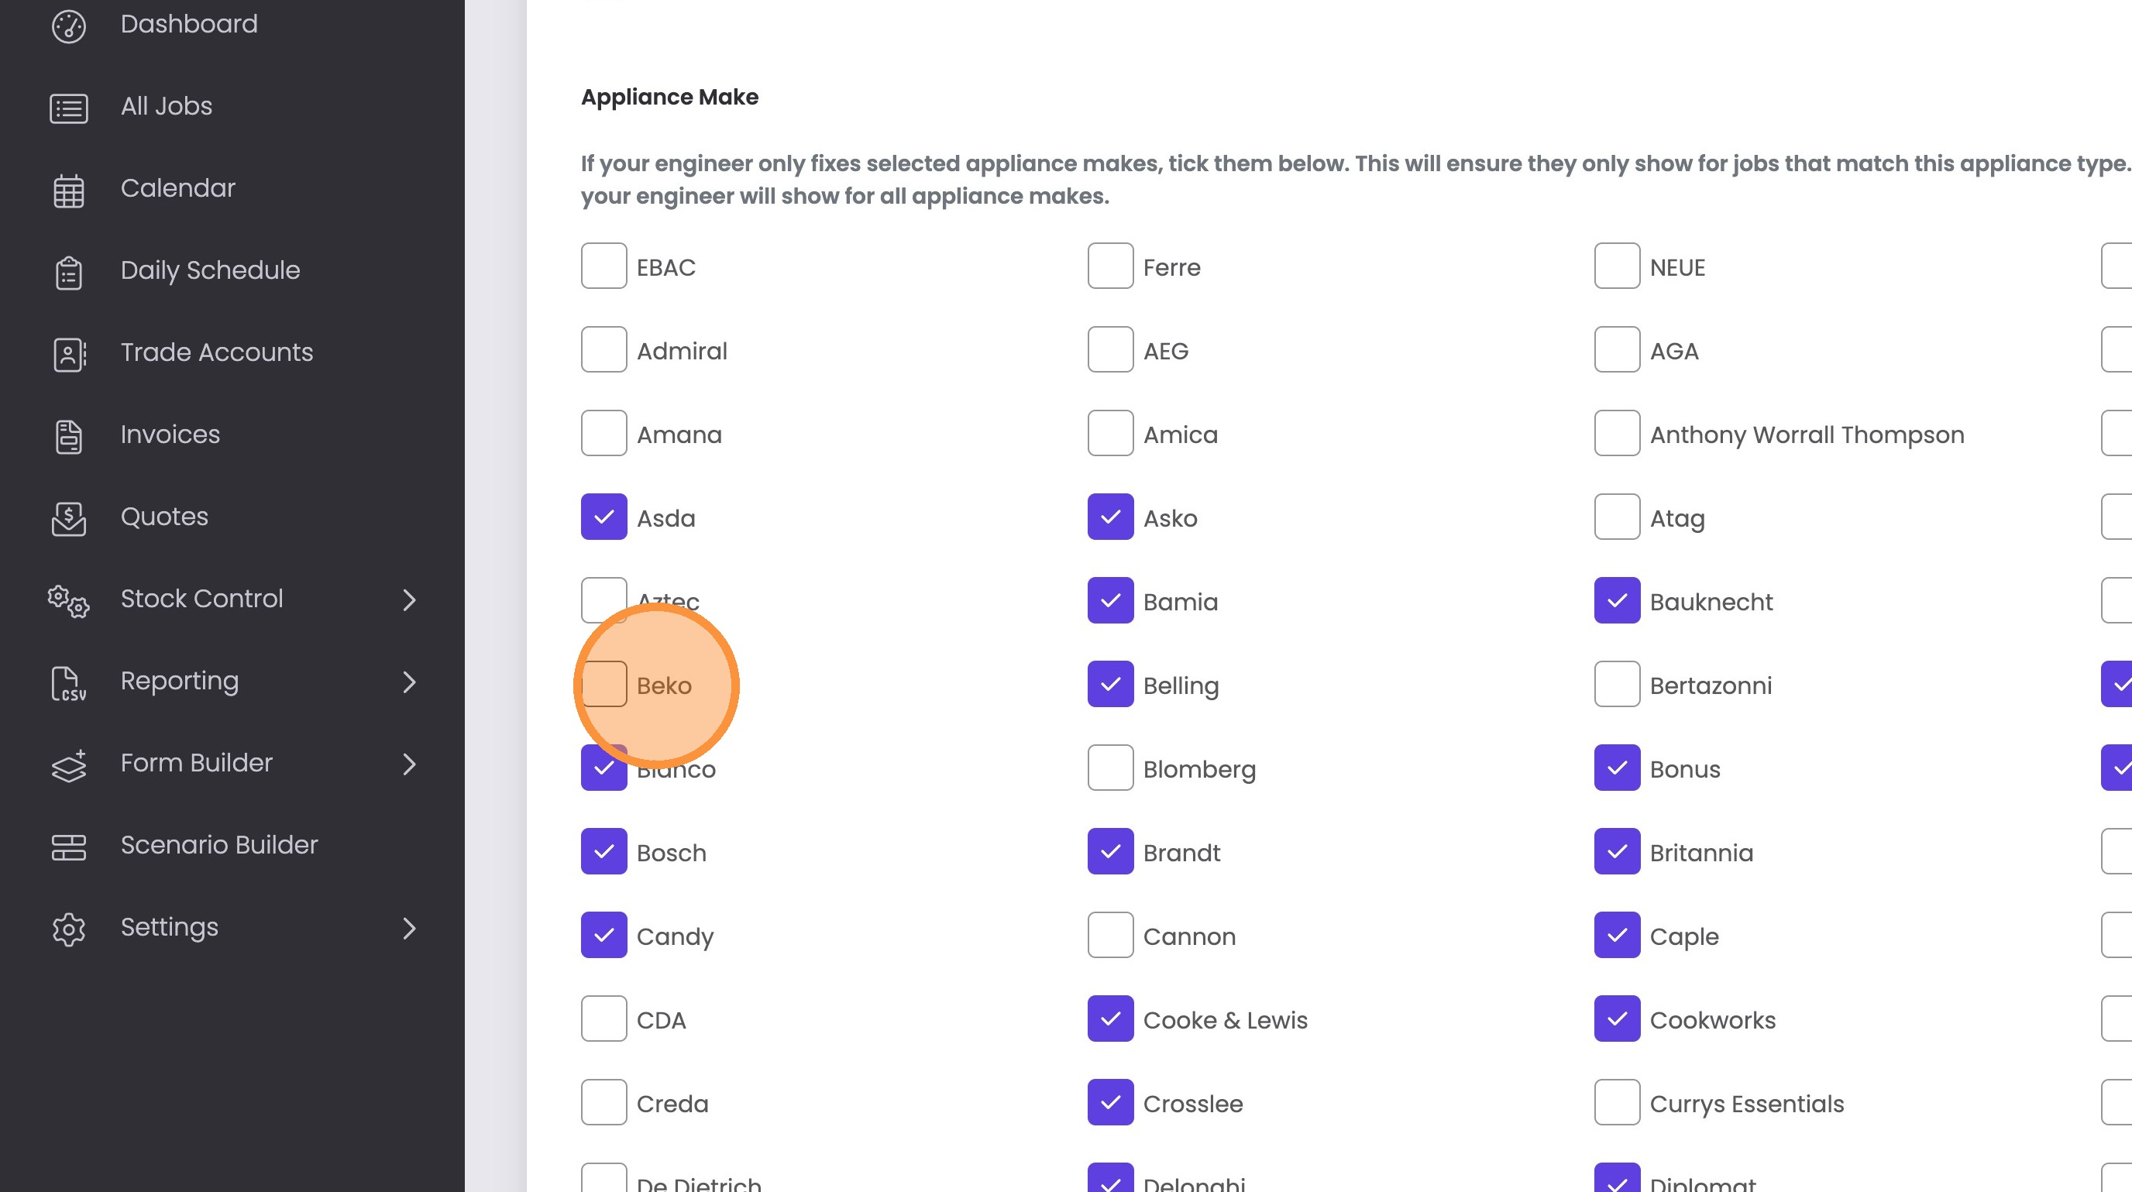This screenshot has height=1192, width=2132.
Task: Open the Invoices page link
Action: (170, 435)
